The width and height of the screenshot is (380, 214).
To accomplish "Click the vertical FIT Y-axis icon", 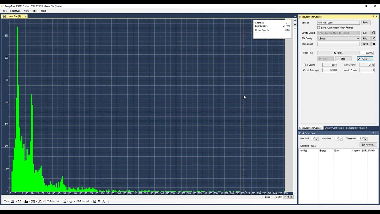I will (x=71, y=201).
